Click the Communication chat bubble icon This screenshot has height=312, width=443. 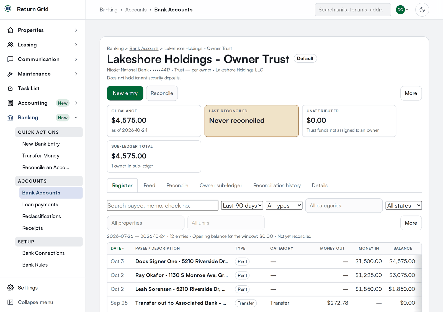(x=11, y=59)
